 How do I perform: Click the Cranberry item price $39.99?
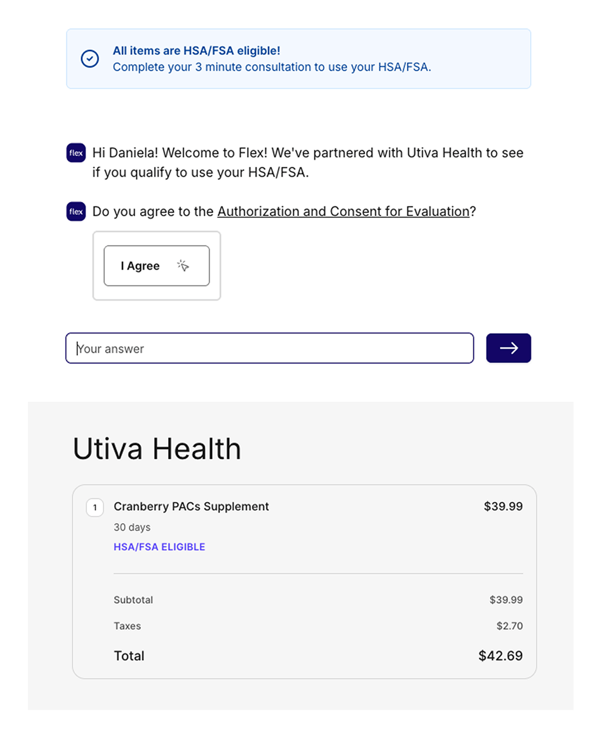coord(503,507)
